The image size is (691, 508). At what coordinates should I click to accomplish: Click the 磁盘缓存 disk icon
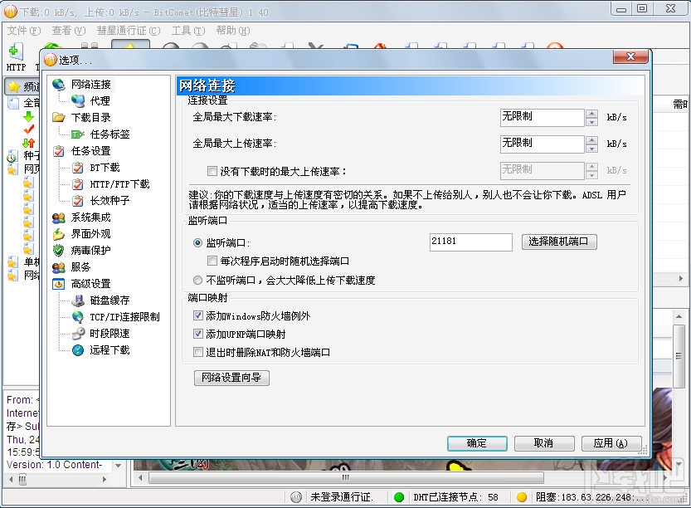(x=78, y=300)
